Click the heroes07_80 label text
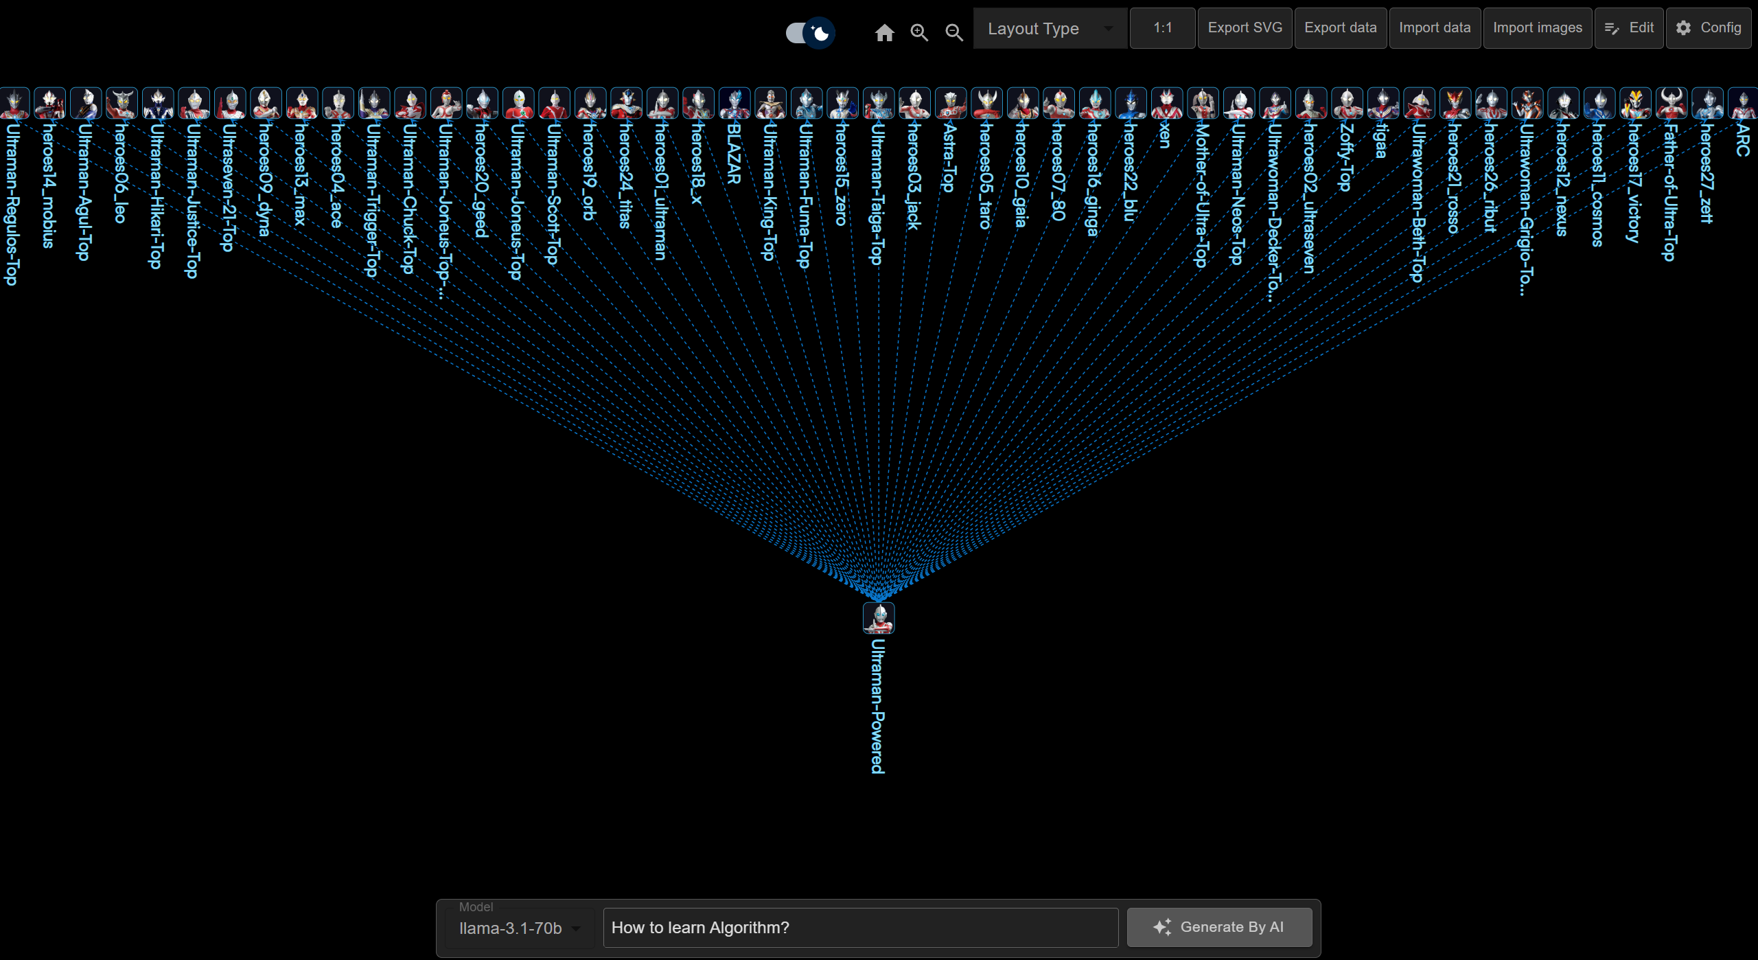This screenshot has height=960, width=1758. 1058,172
